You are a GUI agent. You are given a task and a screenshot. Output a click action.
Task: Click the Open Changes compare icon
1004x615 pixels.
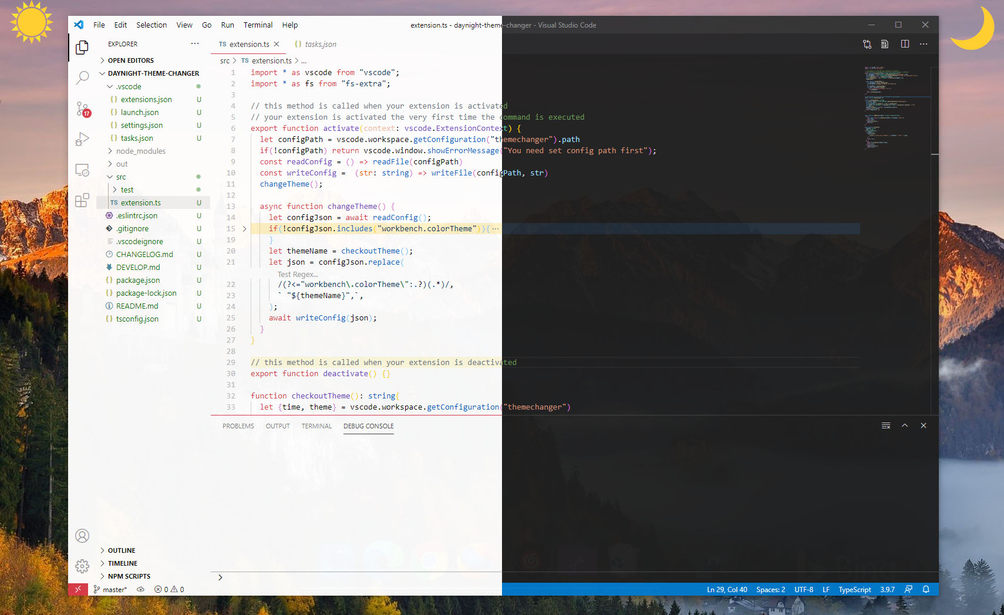867,44
